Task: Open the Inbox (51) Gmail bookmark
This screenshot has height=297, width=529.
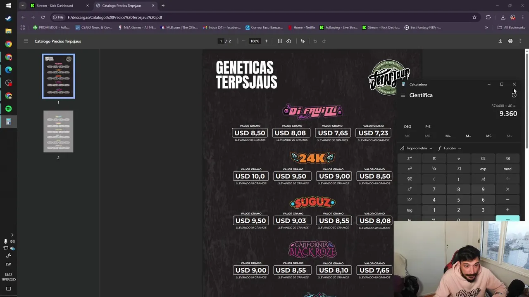Action: pos(222,28)
